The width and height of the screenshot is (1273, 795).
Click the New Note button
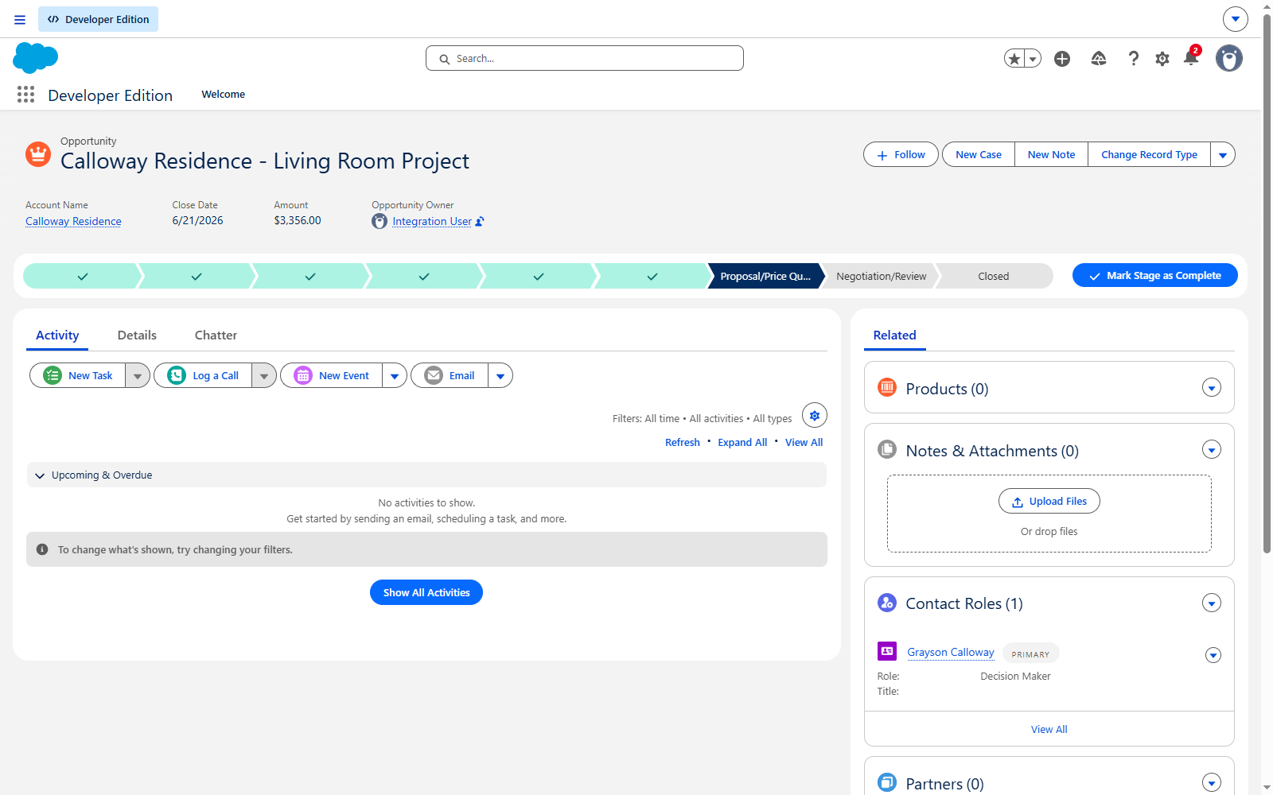coord(1051,155)
